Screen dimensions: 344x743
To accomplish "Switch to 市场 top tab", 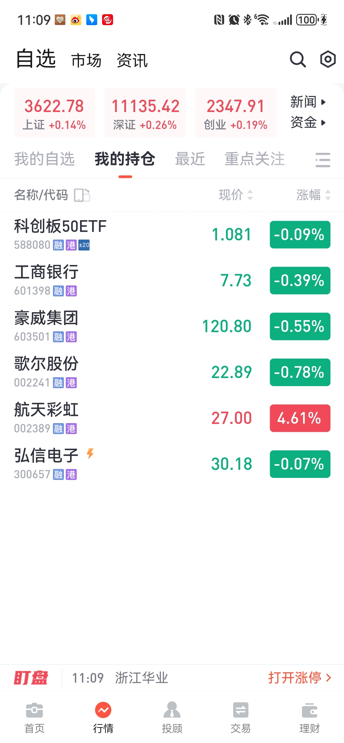I will (86, 61).
